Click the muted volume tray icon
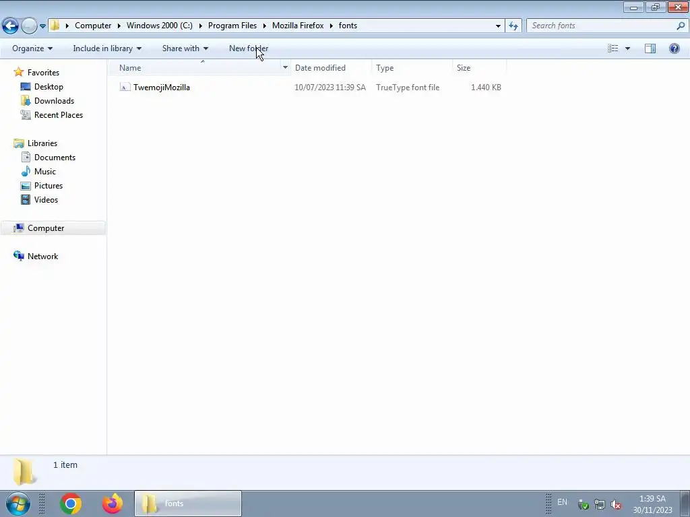 616,504
